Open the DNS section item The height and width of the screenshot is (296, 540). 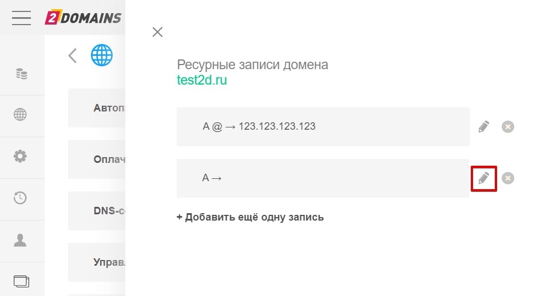[109, 210]
